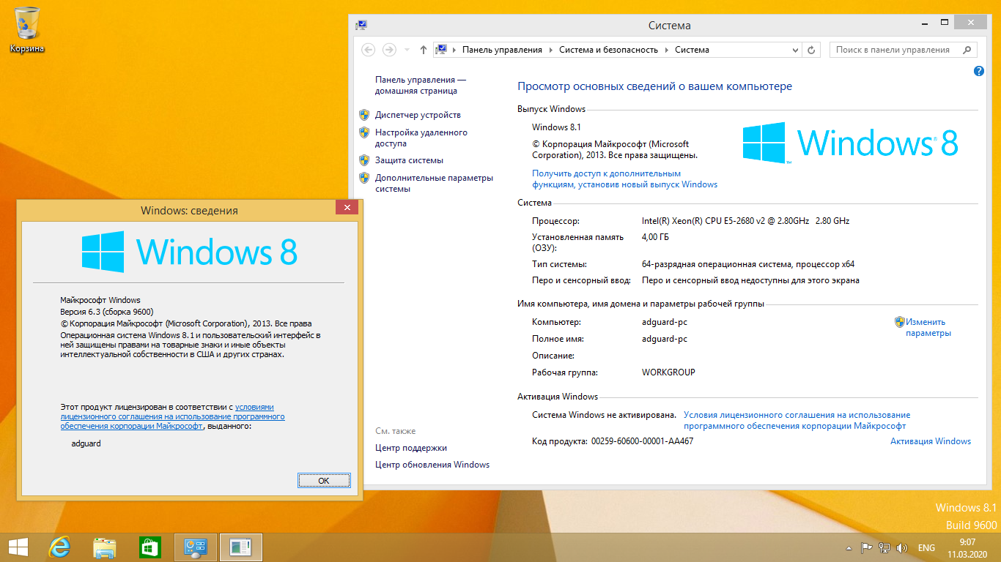Open Центр обновления Windows link
Screen dimensions: 1001x562
tap(432, 465)
